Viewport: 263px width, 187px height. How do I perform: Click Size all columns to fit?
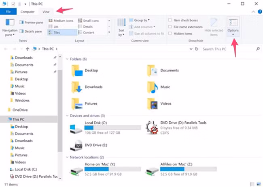click(x=146, y=33)
